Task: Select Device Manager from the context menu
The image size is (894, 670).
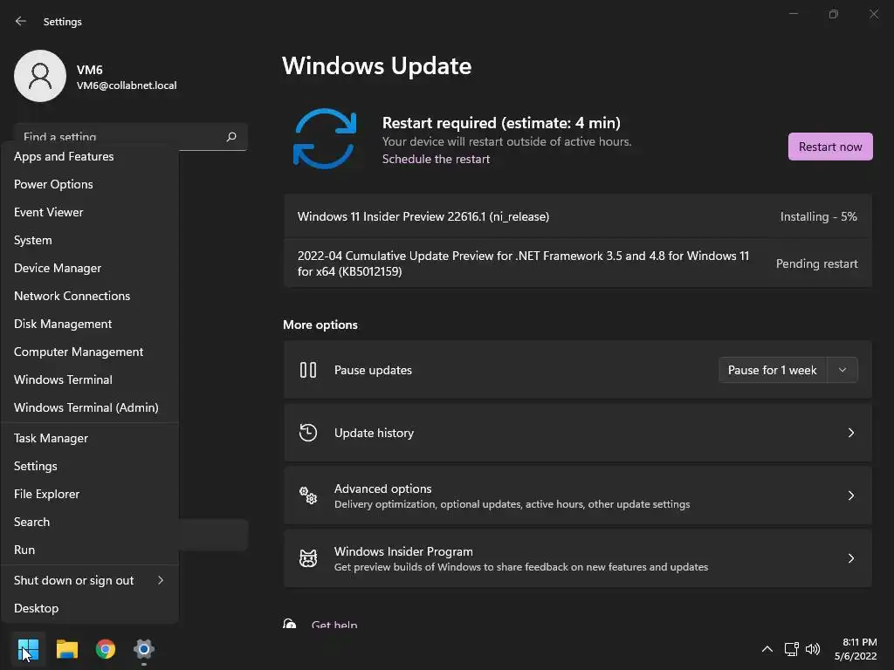Action: [58, 268]
